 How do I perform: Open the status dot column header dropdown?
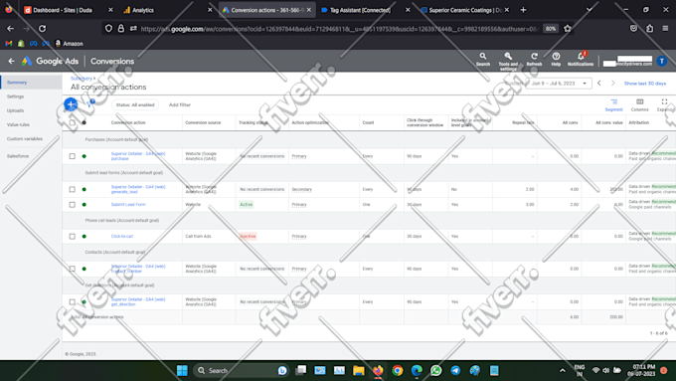click(x=84, y=122)
